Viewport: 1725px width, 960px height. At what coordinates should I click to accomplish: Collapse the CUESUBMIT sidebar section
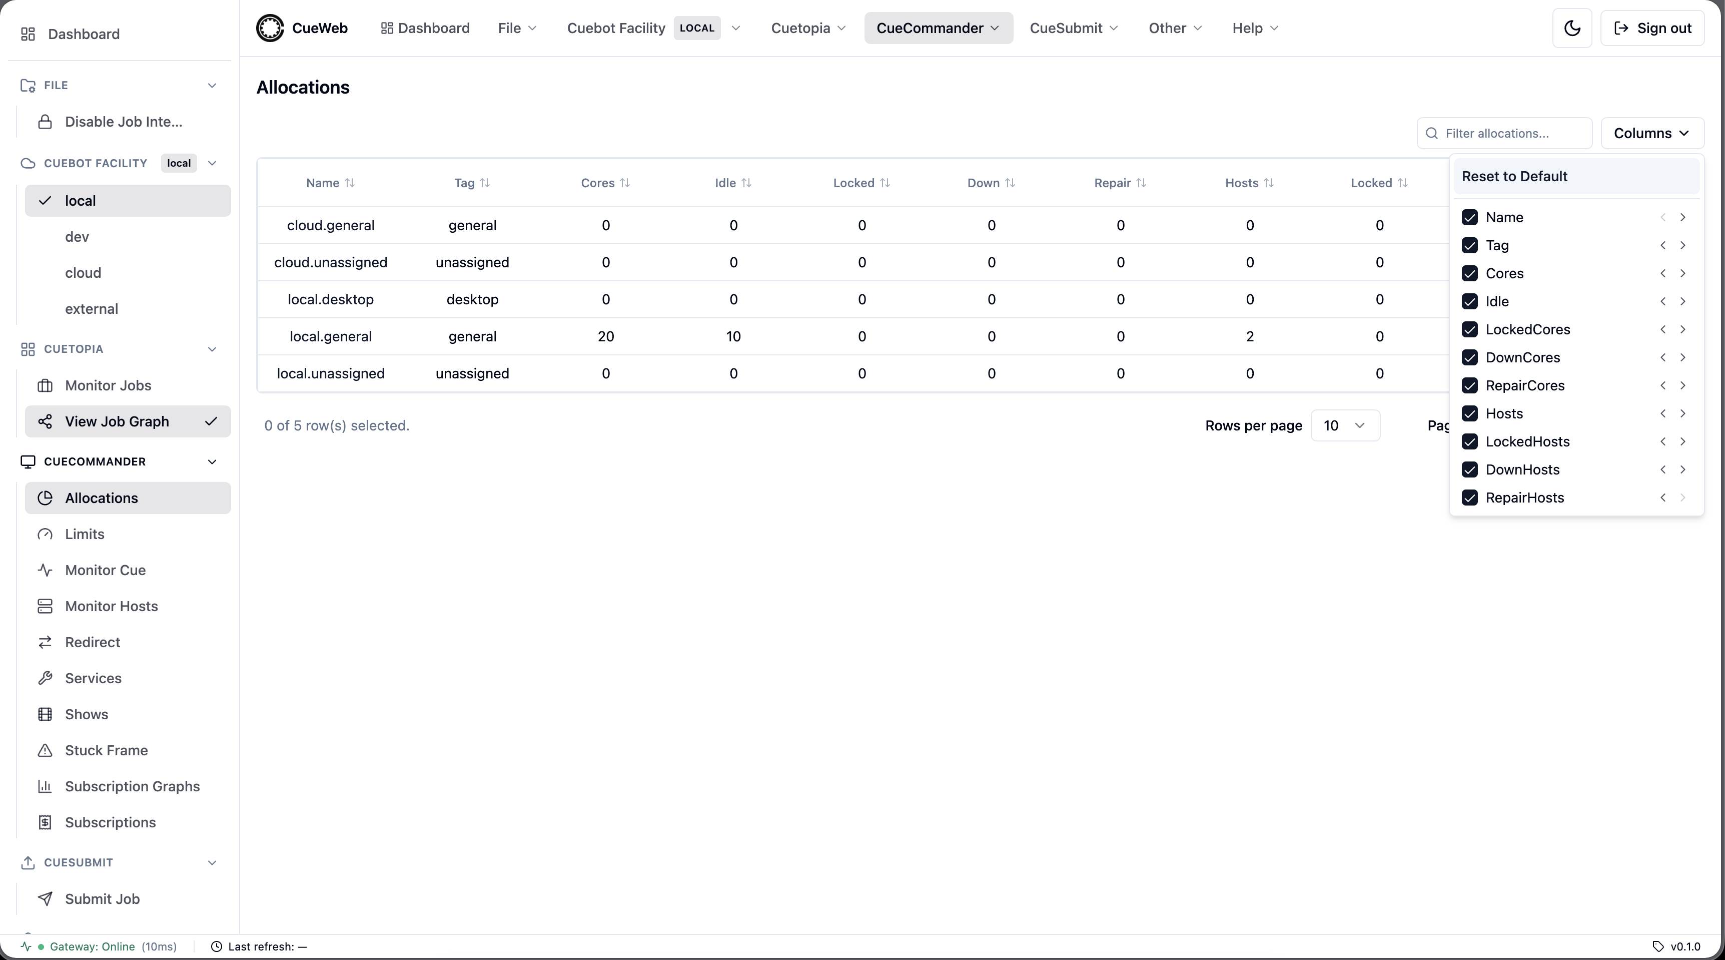(x=212, y=863)
